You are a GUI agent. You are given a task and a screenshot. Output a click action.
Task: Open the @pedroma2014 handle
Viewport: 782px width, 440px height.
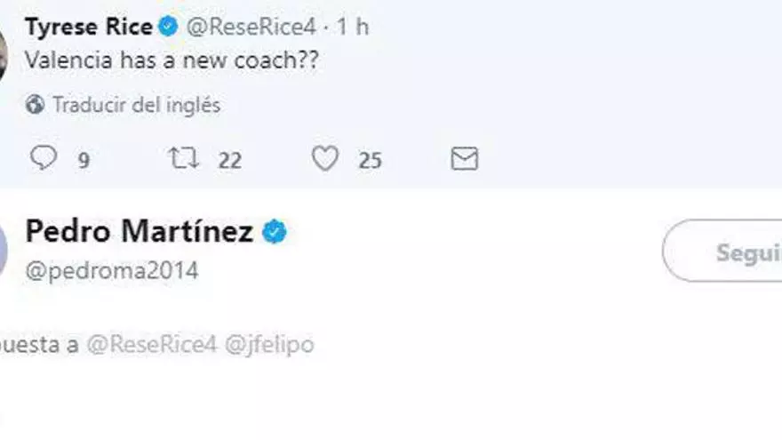pos(112,271)
